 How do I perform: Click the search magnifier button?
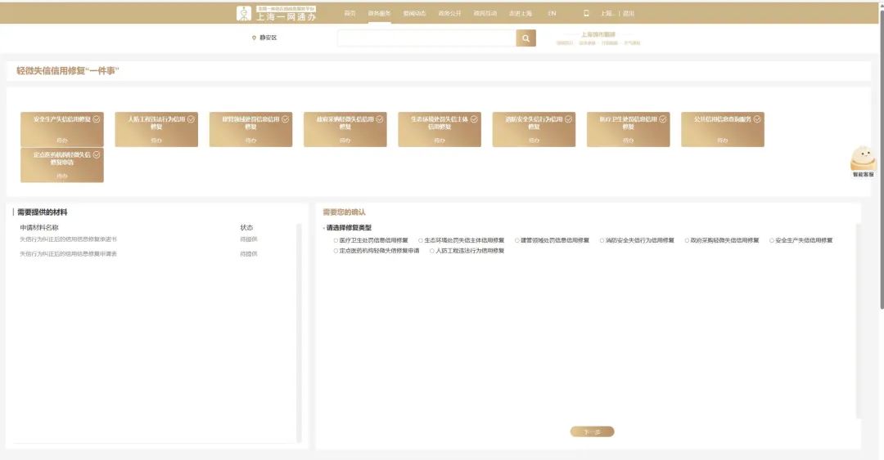pyautogui.click(x=525, y=38)
